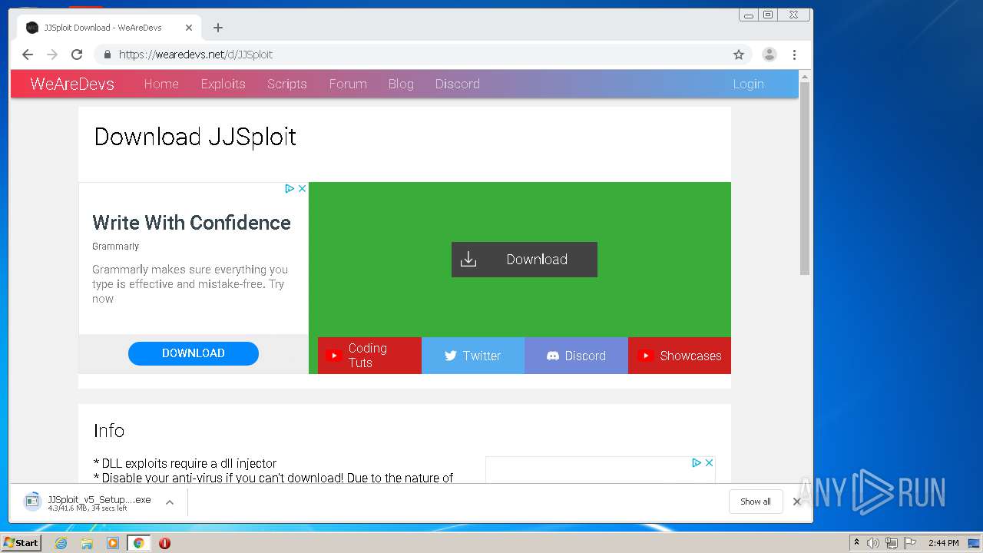Image resolution: width=983 pixels, height=553 pixels.
Task: Click the network tray icon
Action: pyautogui.click(x=892, y=543)
